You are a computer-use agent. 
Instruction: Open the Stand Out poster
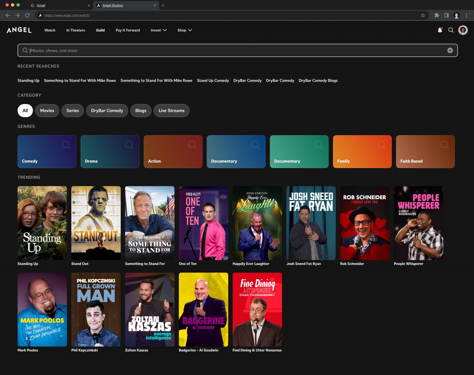[x=96, y=223]
